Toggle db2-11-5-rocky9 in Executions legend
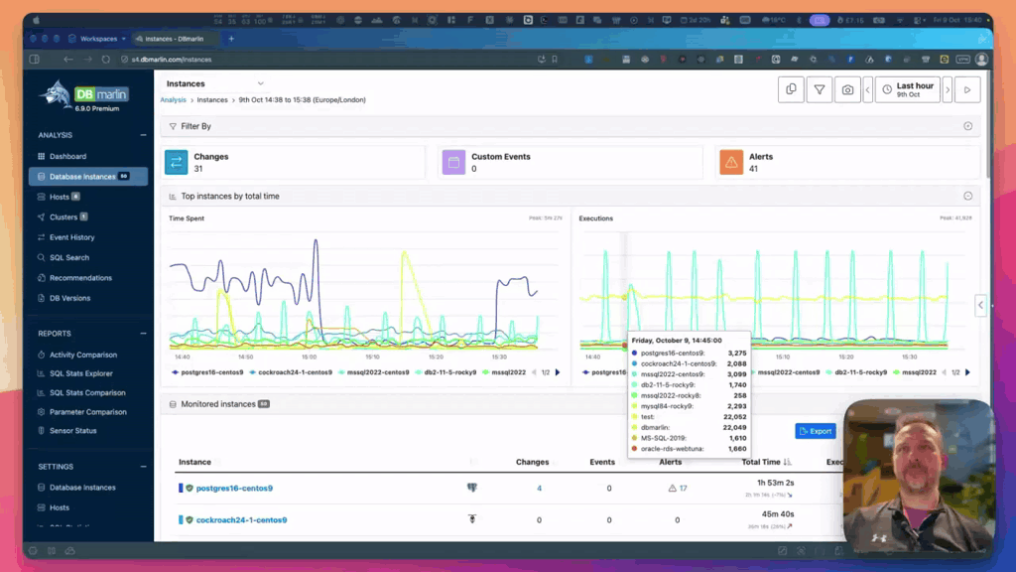This screenshot has width=1016, height=572. [856, 372]
